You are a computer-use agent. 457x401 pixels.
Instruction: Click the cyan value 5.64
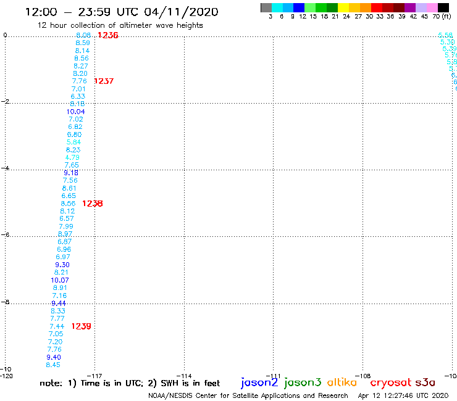(x=73, y=142)
